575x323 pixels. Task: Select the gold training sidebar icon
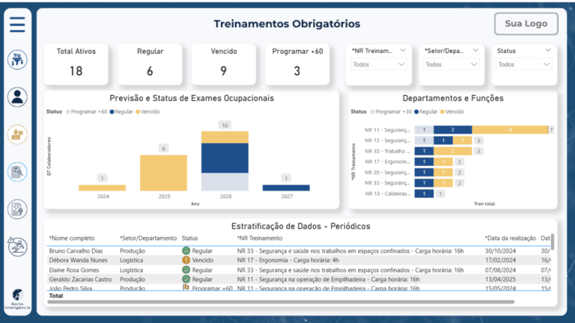coord(17,135)
